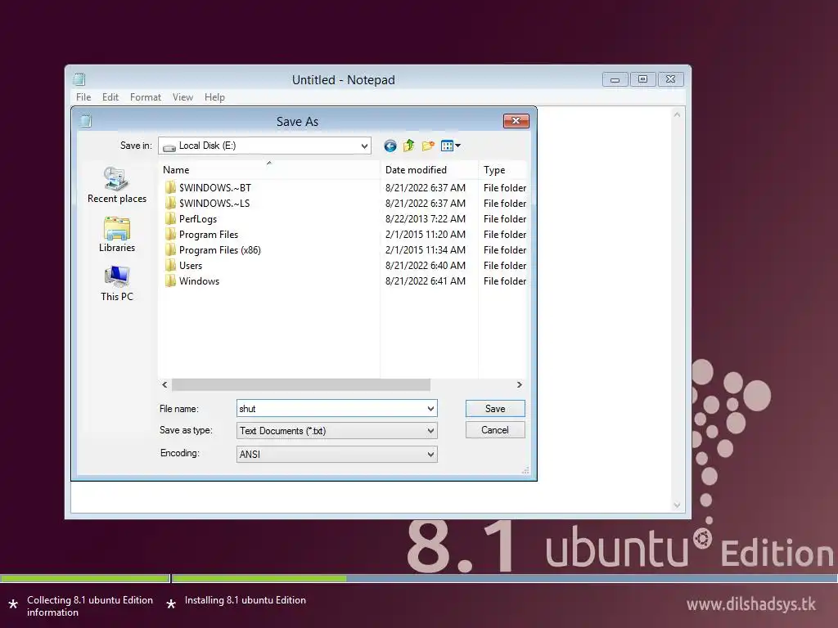Click the 8/22/2013 7:22 AM date cell
The image size is (838, 628).
[426, 218]
